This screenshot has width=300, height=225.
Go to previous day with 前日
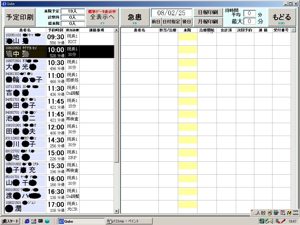tap(156, 22)
